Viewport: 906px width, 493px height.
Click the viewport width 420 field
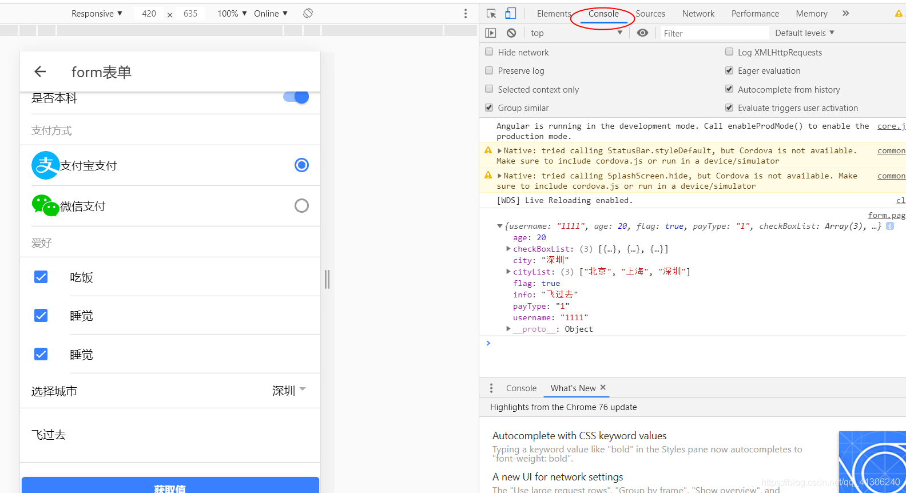coord(149,13)
